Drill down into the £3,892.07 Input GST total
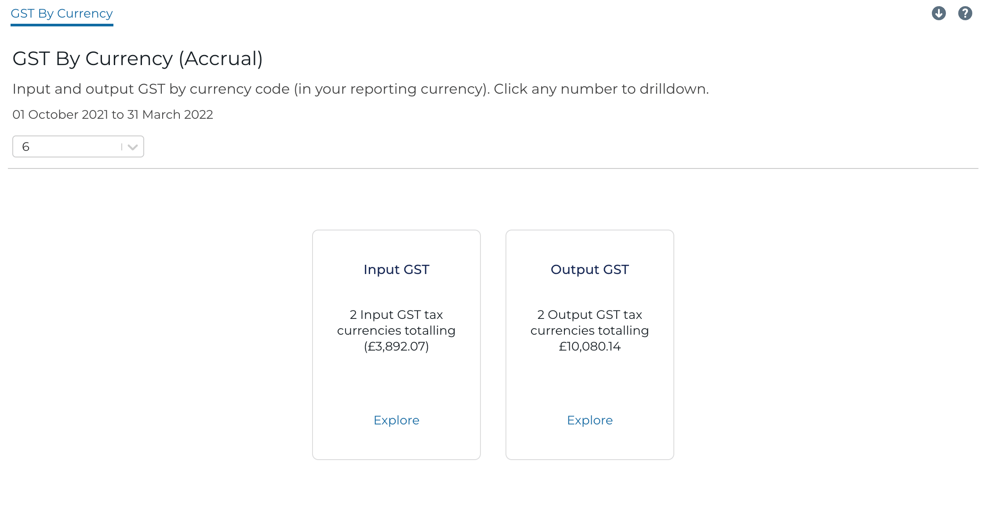The image size is (989, 519). [396, 346]
